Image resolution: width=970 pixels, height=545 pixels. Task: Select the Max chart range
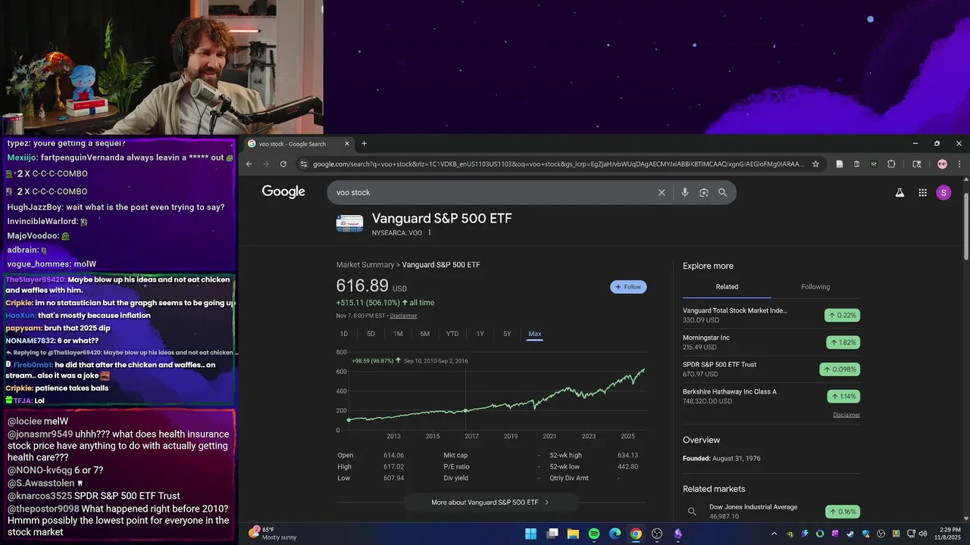click(535, 334)
